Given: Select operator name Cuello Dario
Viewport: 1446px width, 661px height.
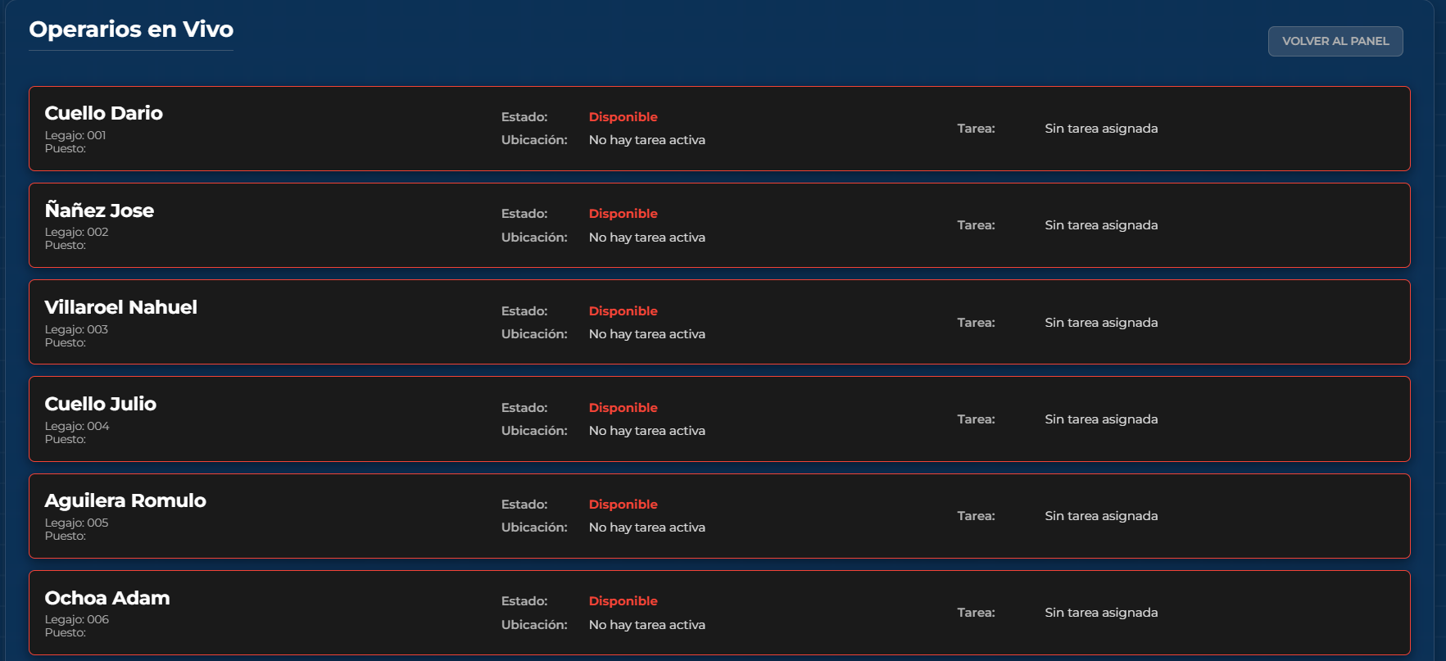Looking at the screenshot, I should click(x=103, y=113).
